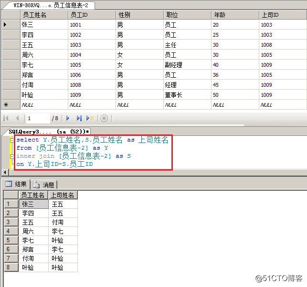The image size is (307, 287).
Task: Select row header of 张三 row in top table
Action: pos(11,25)
